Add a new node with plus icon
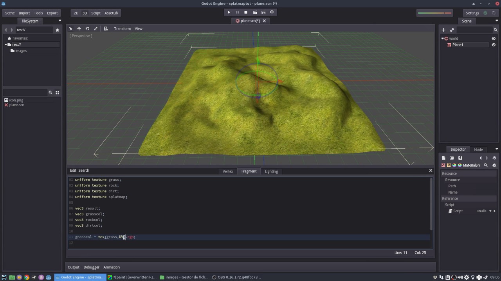501x281 pixels. 443,30
